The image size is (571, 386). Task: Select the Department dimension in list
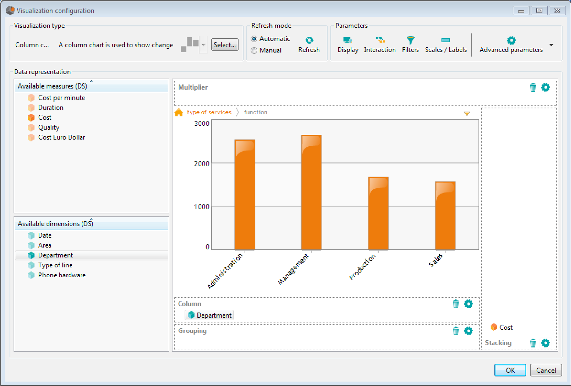91,255
